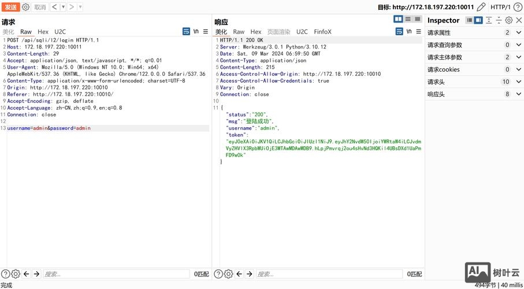Viewport: 524px width, 289px height.
Task: Click the Content-Length: 29 request header
Action: [x=33, y=54]
